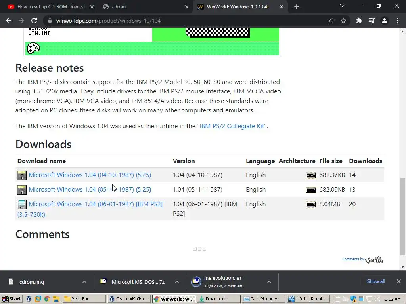406x304 pixels.
Task: Select the WinWorld Windows 1.0 1.04 tab
Action: [237, 7]
